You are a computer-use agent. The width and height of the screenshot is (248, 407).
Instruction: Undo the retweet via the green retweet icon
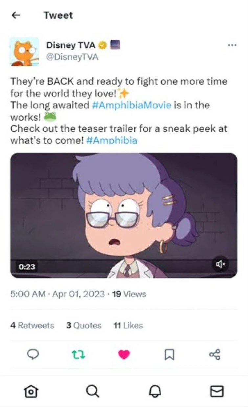78,354
